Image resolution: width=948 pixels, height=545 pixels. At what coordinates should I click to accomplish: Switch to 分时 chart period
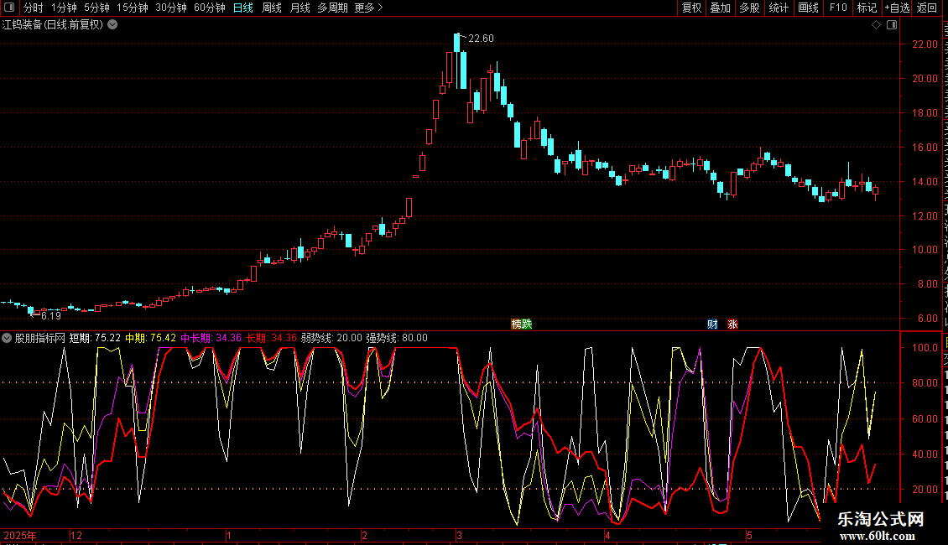[34, 8]
